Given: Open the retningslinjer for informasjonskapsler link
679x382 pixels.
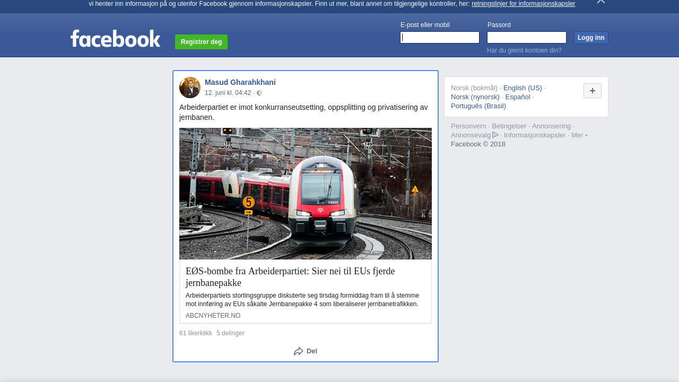Looking at the screenshot, I should pos(523,4).
